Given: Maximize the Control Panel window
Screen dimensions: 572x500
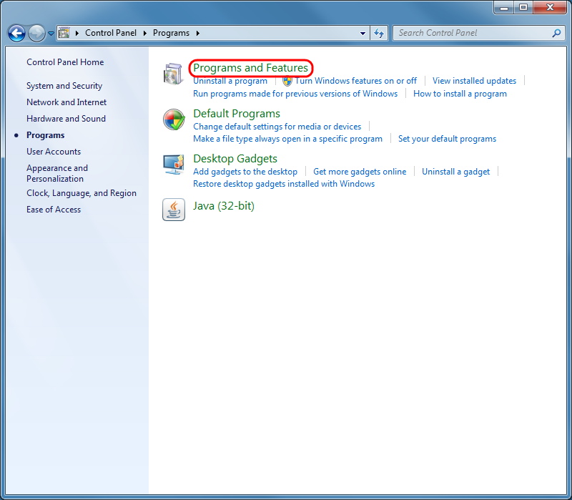Looking at the screenshot, I should pos(523,7).
